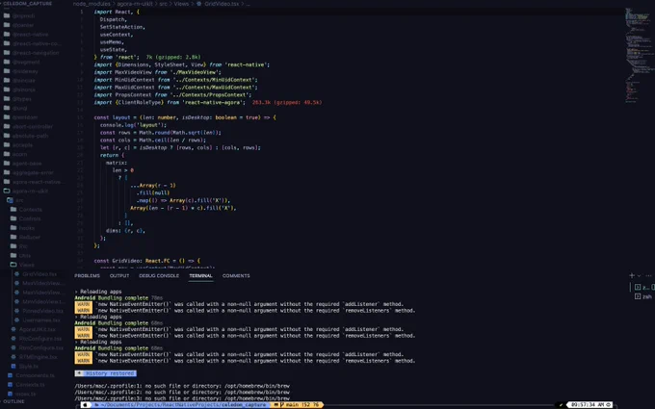655x409 pixels.
Task: Click the 'History restored' terminal marker
Action: click(106, 373)
